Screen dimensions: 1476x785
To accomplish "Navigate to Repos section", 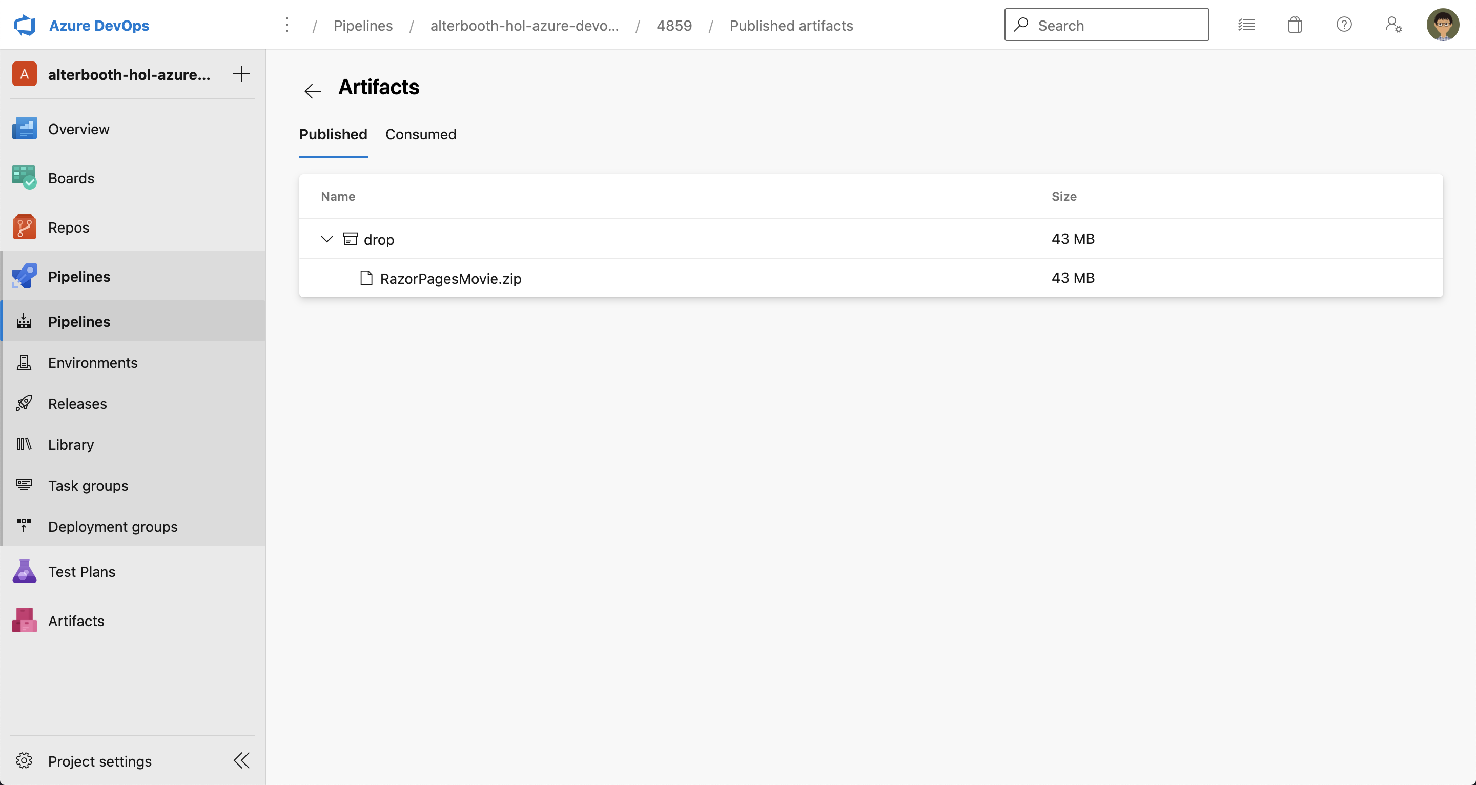I will (69, 226).
